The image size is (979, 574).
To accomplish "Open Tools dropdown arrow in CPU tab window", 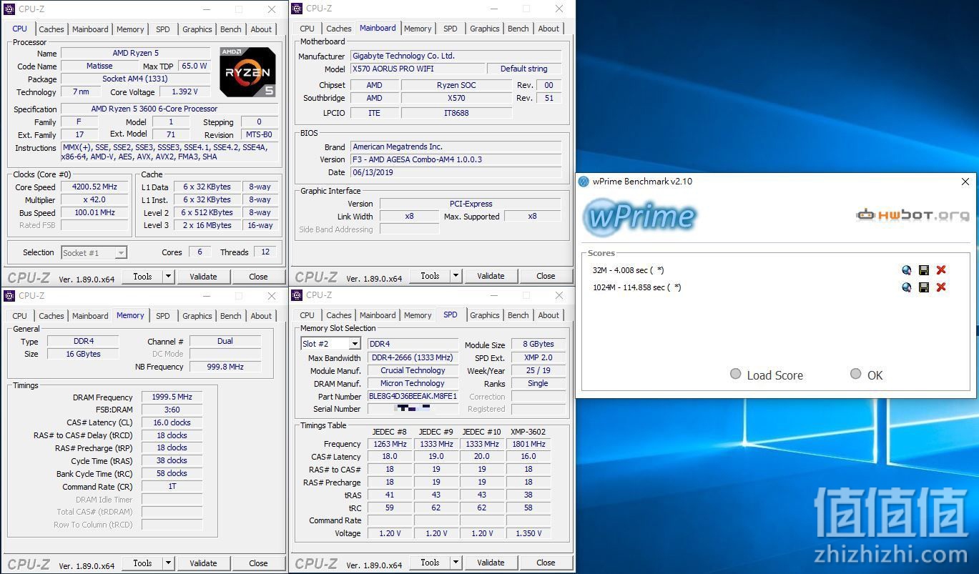I will pos(169,277).
